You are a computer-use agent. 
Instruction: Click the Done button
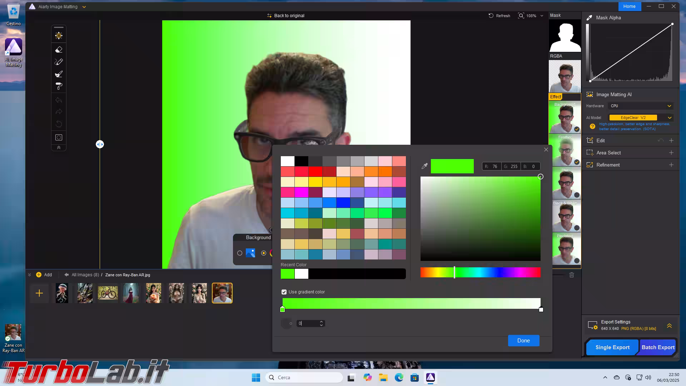pyautogui.click(x=523, y=341)
